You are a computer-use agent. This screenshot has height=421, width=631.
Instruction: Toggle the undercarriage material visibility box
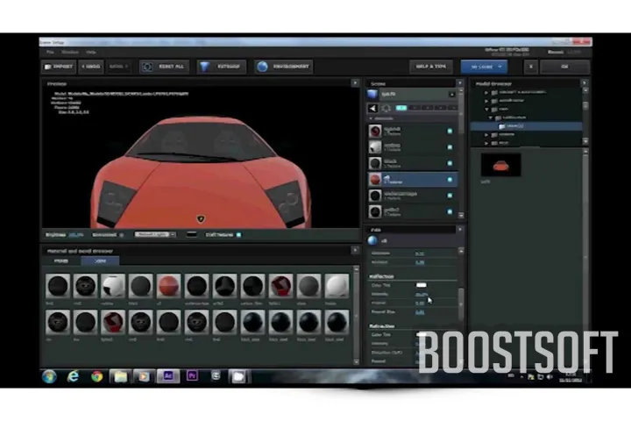point(450,195)
